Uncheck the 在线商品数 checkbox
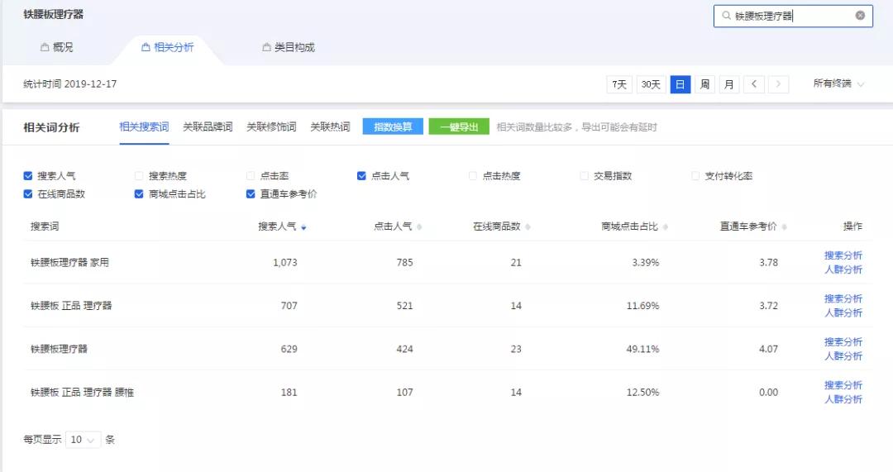 (28, 194)
